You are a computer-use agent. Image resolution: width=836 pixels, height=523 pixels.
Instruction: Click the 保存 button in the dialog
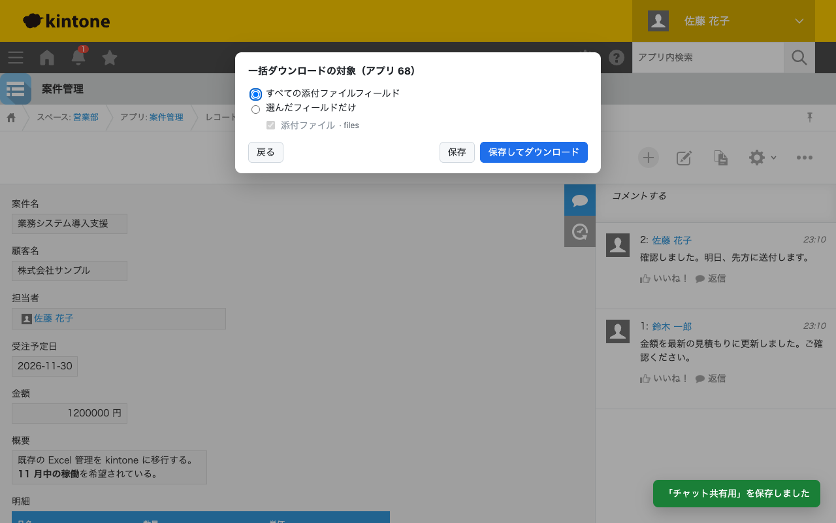pos(457,152)
